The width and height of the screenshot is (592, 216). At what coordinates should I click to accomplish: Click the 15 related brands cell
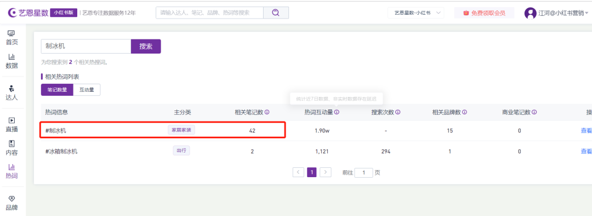(449, 131)
